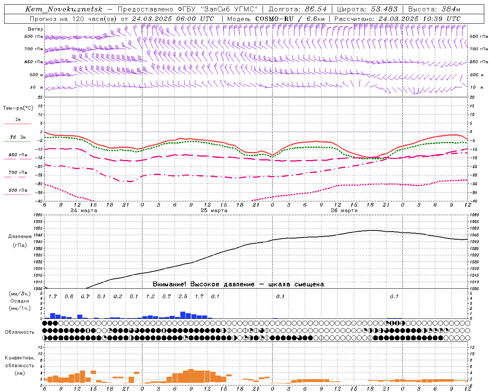The width and height of the screenshot is (490, 392).
Task: Click the 25 марта date label
Action: (x=214, y=211)
